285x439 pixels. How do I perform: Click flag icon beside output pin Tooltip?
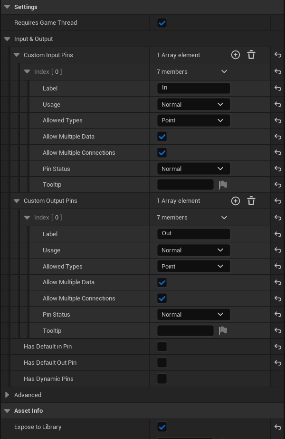pyautogui.click(x=222, y=330)
